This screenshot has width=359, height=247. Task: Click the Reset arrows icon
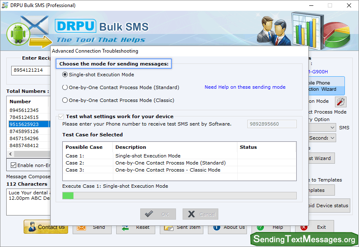125,228
